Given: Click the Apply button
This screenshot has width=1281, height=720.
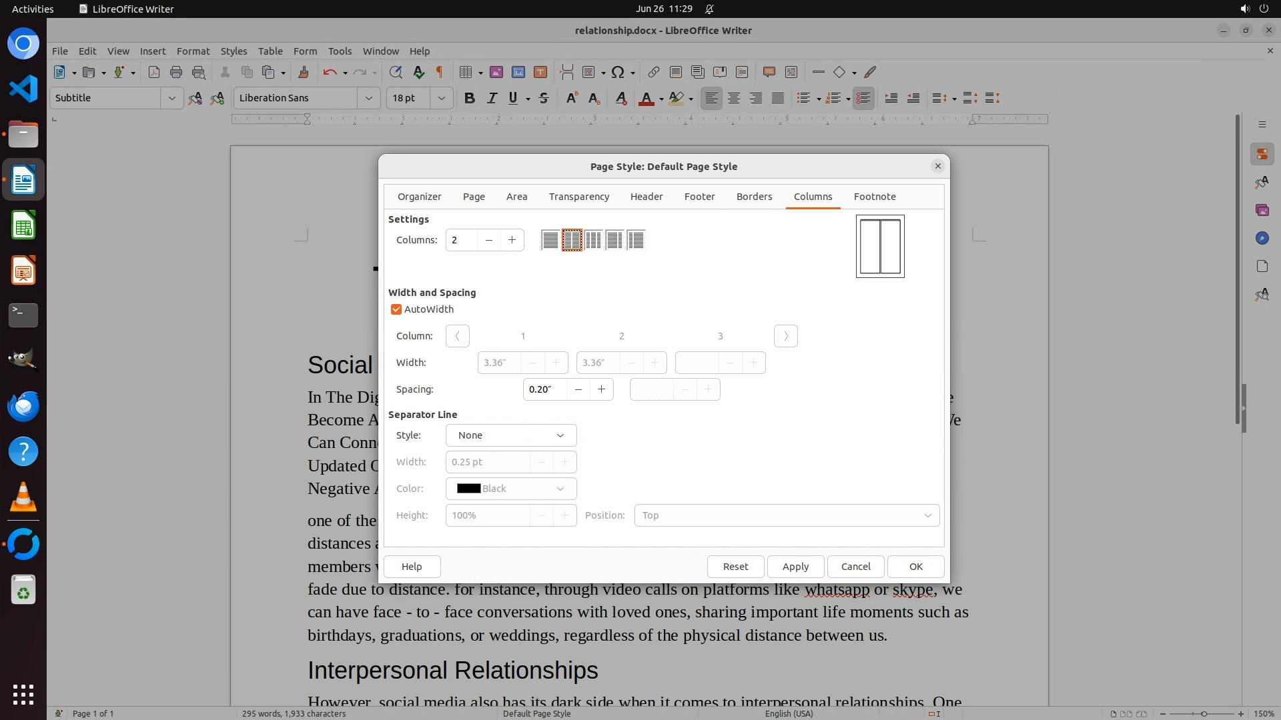Looking at the screenshot, I should [795, 567].
